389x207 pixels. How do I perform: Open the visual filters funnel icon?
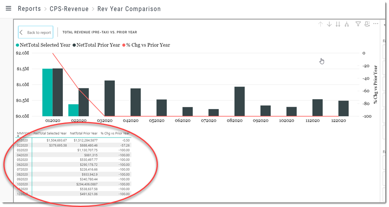click(358, 24)
